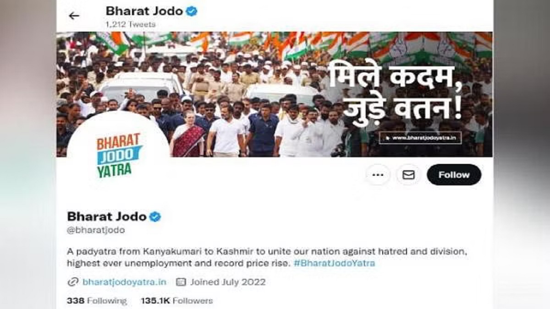Click the @bharatjodo handle text
This screenshot has width=550, height=309.
96,230
